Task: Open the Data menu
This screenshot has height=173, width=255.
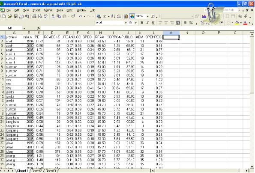Action: pos(69,10)
